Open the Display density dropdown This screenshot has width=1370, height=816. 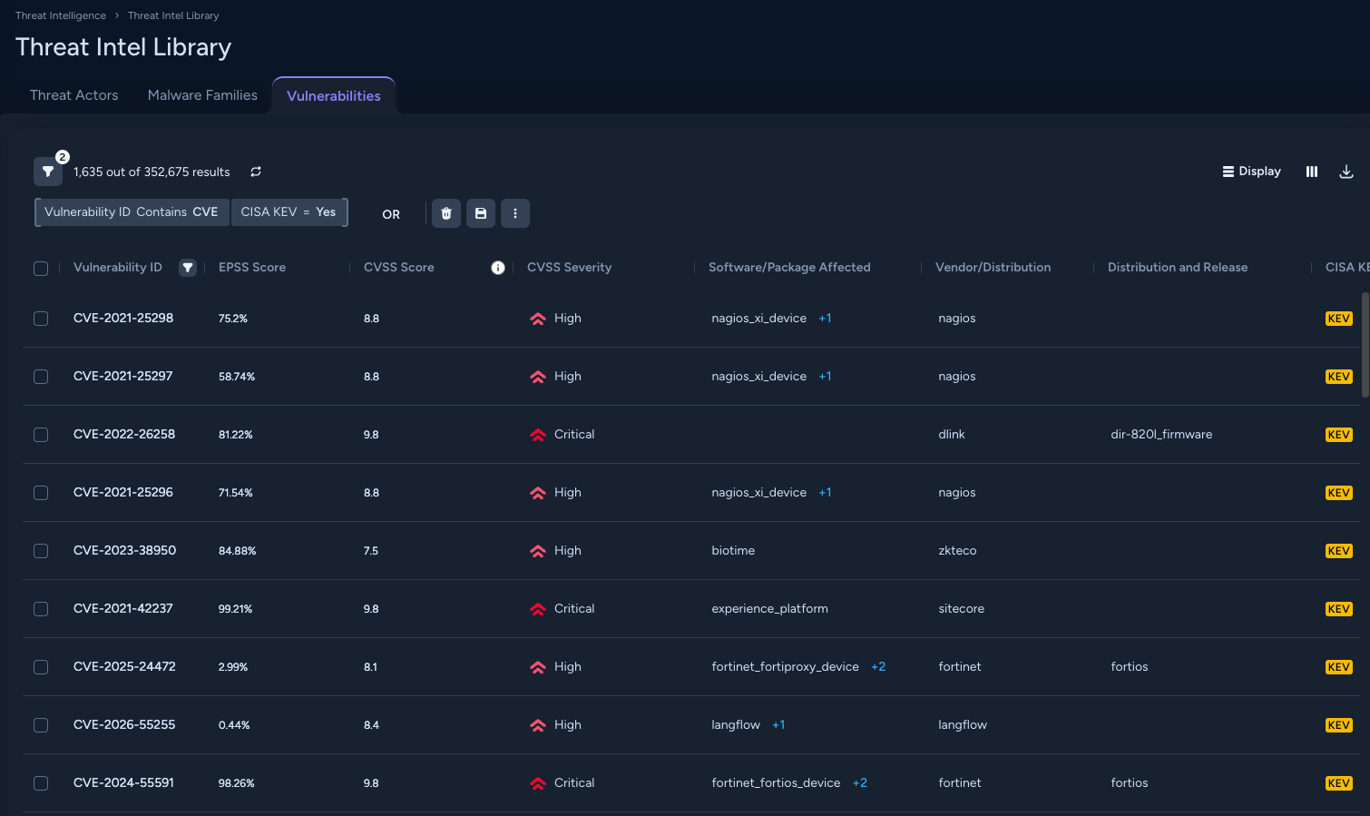click(x=1251, y=172)
